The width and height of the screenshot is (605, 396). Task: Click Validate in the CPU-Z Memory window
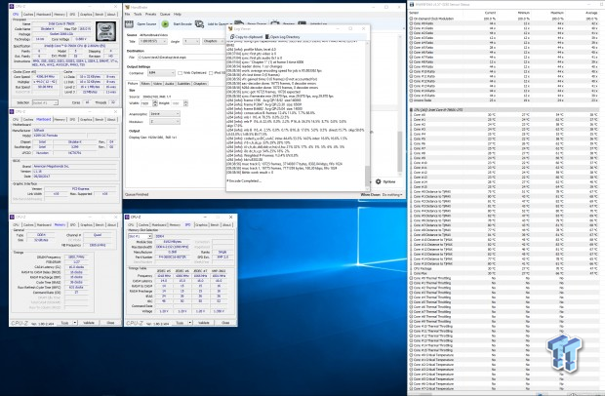89,322
